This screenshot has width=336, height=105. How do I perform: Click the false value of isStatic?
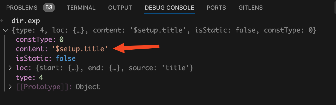pyautogui.click(x=65, y=58)
